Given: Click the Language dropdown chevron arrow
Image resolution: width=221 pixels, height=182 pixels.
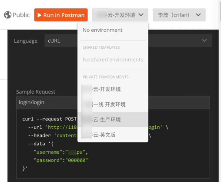Looking at the screenshot, I should (204, 40).
